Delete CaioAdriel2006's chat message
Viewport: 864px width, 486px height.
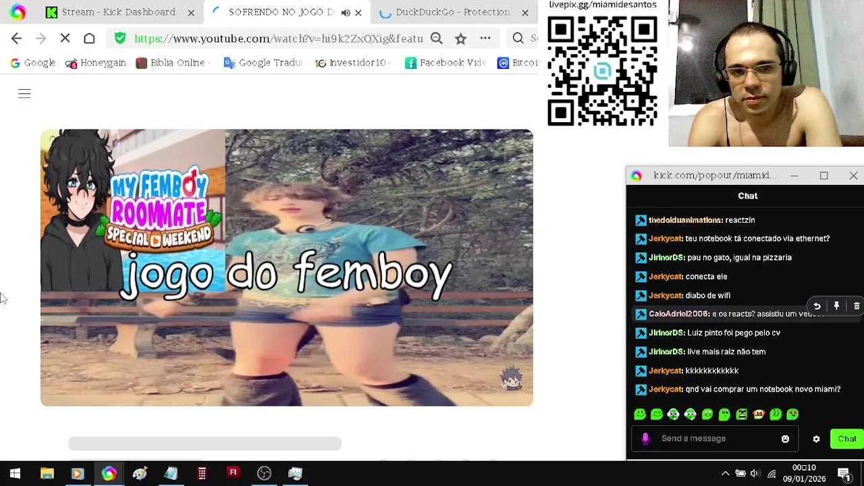[857, 306]
